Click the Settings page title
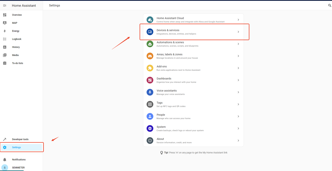This screenshot has height=171, width=332. click(55, 5)
